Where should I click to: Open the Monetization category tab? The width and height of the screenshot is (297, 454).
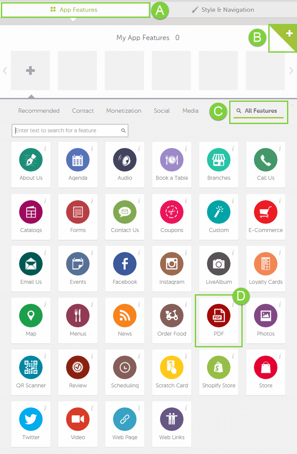point(124,111)
